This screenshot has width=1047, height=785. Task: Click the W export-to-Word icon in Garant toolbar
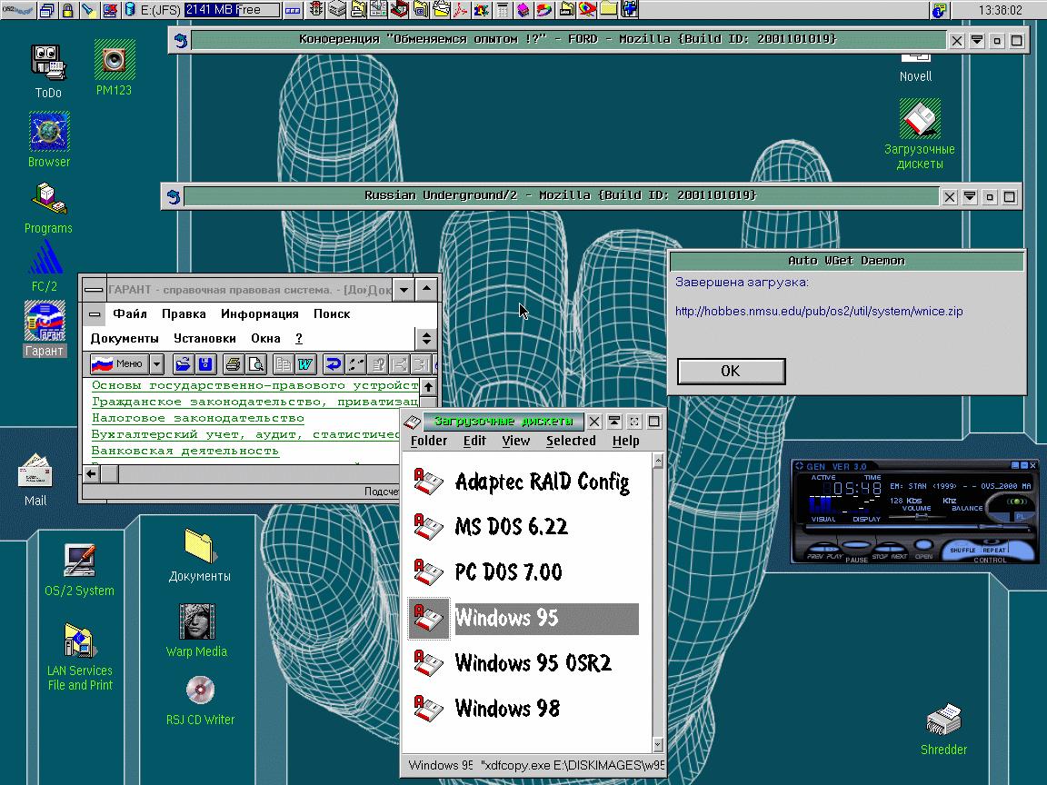tap(305, 363)
